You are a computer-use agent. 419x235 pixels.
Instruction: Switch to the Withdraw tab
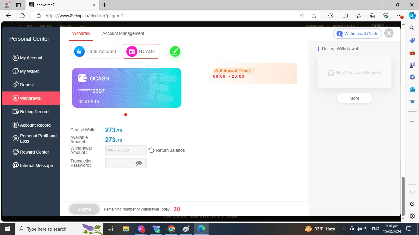81,33
